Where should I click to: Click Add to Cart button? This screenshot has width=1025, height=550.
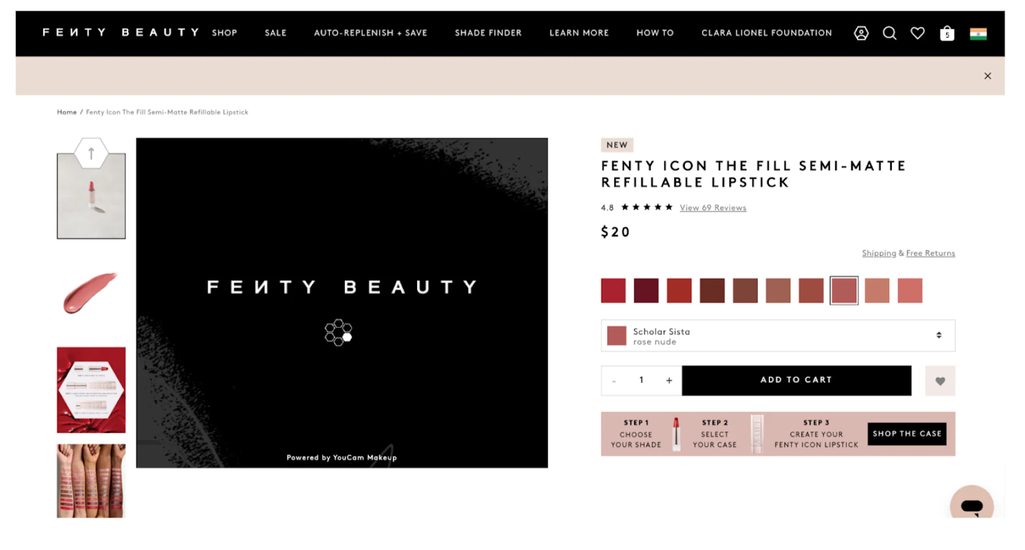tap(796, 380)
